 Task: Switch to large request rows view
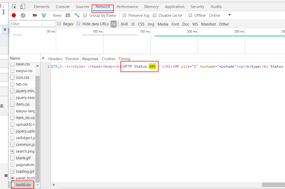68,15
